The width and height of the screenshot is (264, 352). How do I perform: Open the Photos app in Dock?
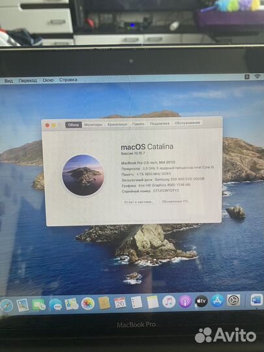(x=88, y=304)
